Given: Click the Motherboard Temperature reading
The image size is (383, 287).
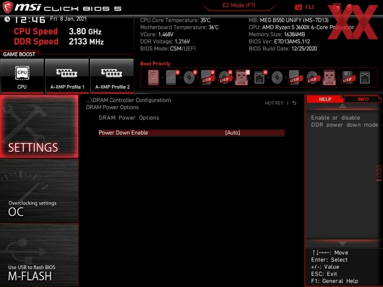Looking at the screenshot, I should (x=179, y=27).
